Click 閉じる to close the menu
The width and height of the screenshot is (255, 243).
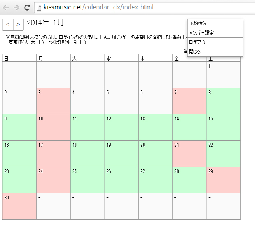pos(215,52)
